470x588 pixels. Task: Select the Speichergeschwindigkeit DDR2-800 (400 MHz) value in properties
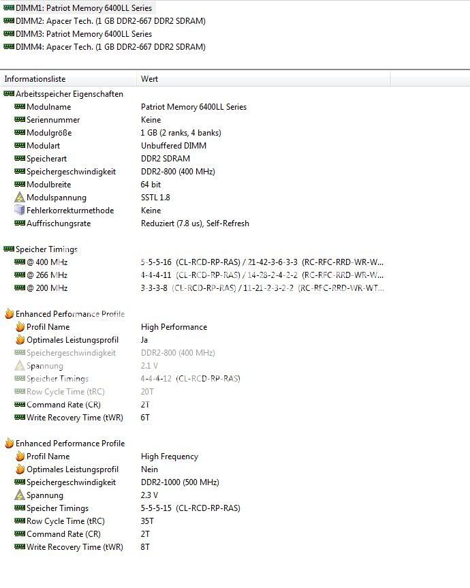tap(178, 172)
